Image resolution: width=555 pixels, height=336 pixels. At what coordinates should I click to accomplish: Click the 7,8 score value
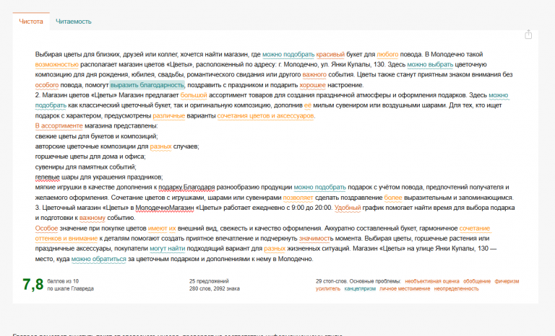tap(33, 284)
